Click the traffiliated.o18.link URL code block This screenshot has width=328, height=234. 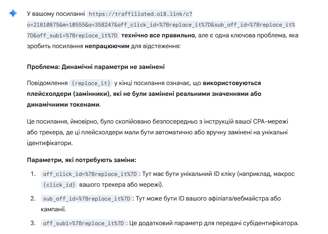coord(161,25)
